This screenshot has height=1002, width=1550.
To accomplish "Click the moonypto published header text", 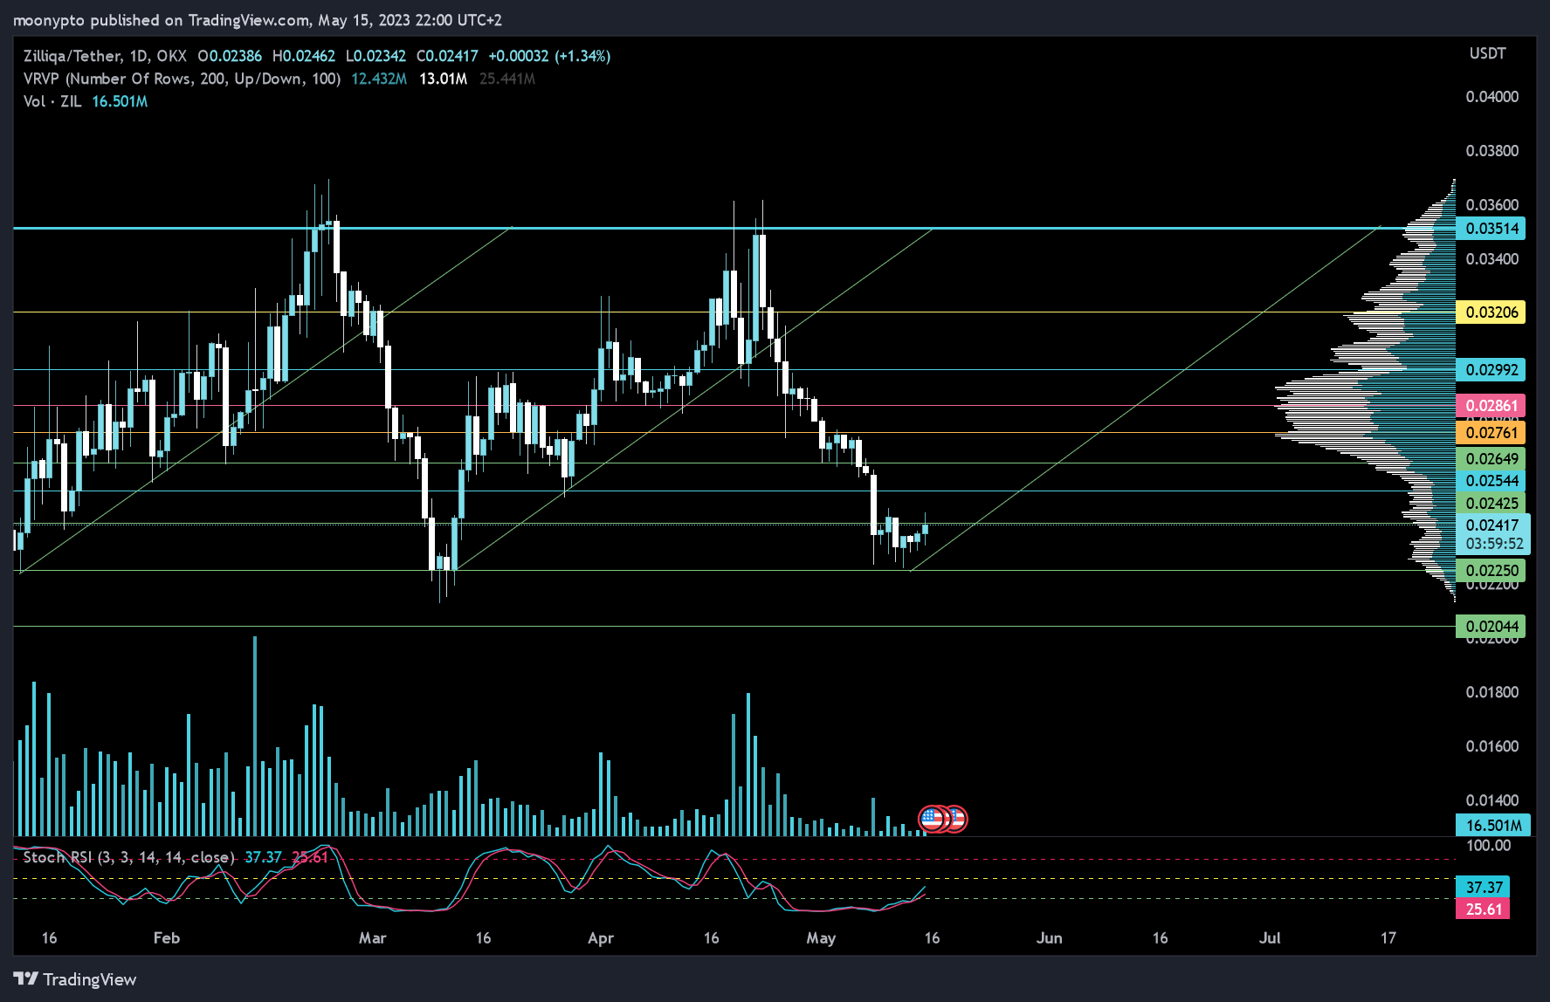I will (x=258, y=20).
